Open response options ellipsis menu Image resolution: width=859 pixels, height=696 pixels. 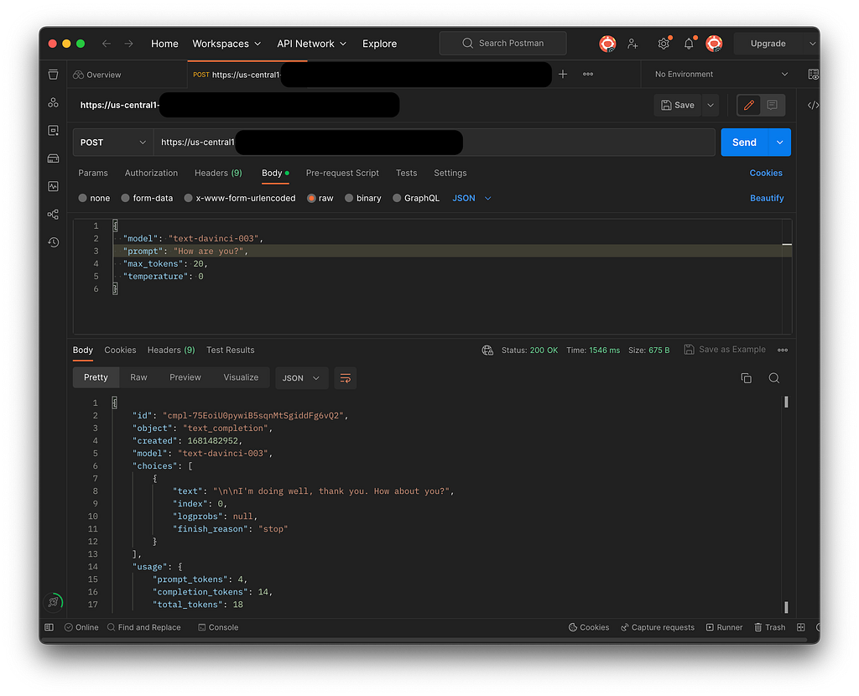point(783,350)
